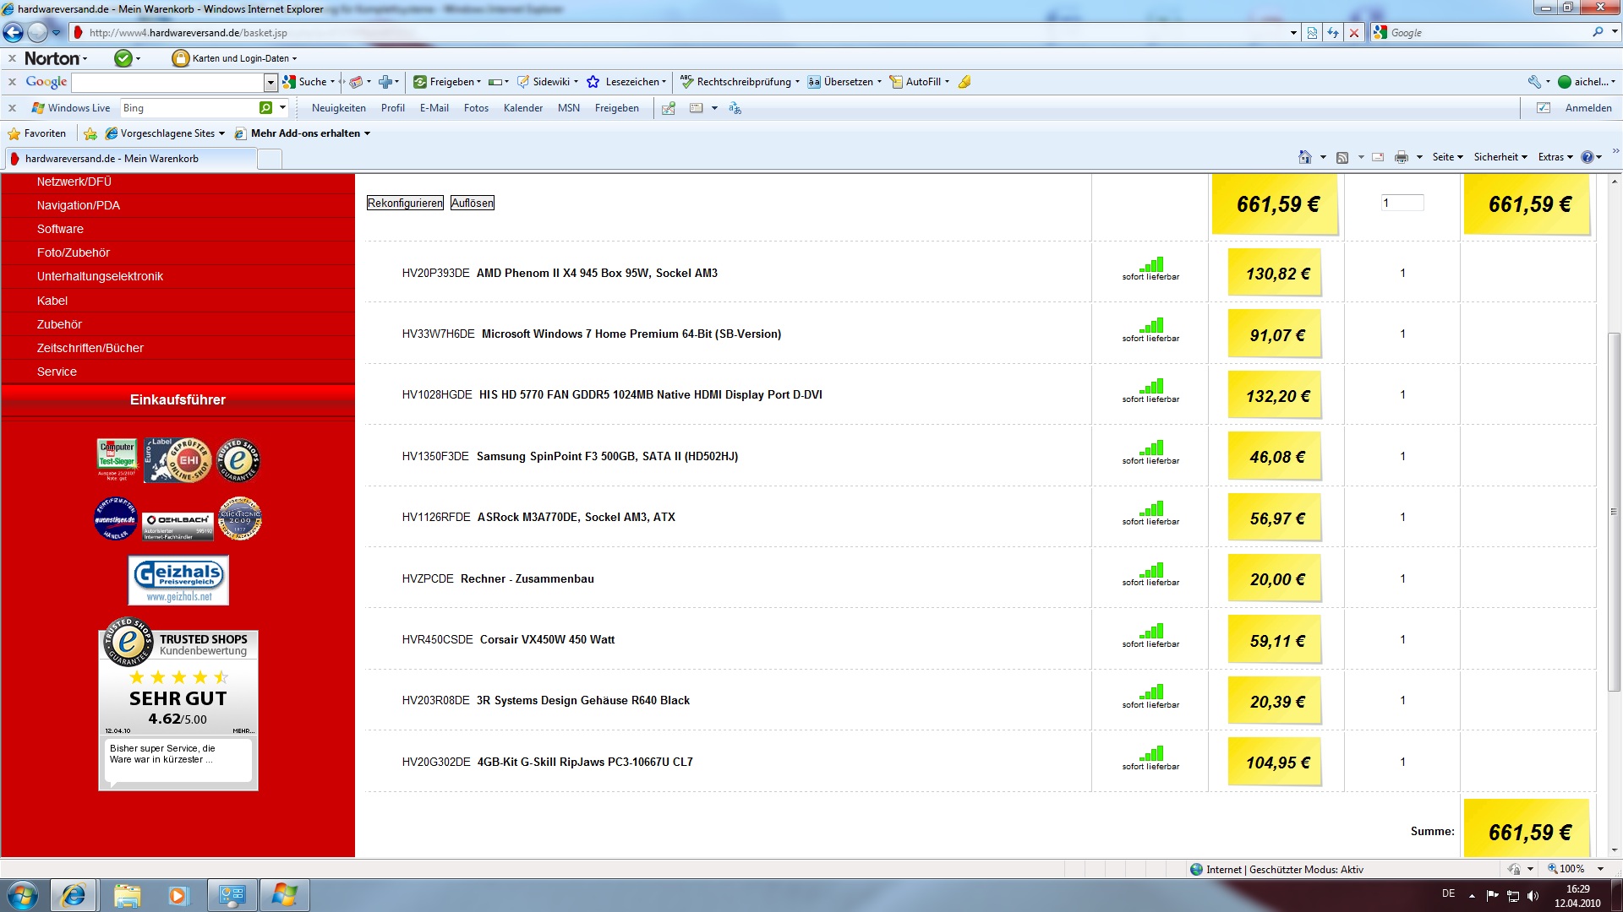1623x912 pixels.
Task: Open Windows Media Player from taskbar
Action: 178,895
